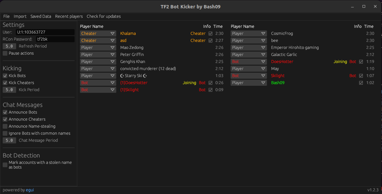Image resolution: width=382 pixels, height=194 pixels.
Task: Click green player name Bash09
Action: 278,83
